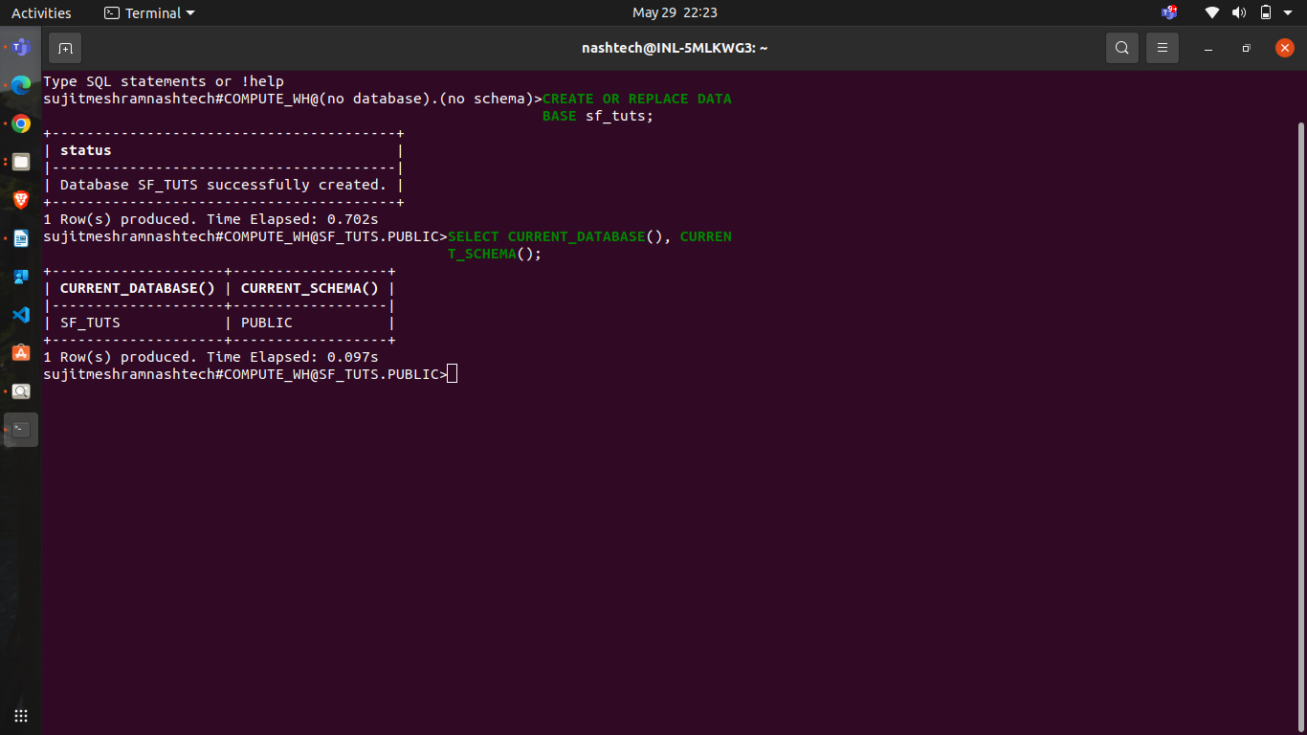Launch Microsoft Teams from the dock

(x=21, y=47)
